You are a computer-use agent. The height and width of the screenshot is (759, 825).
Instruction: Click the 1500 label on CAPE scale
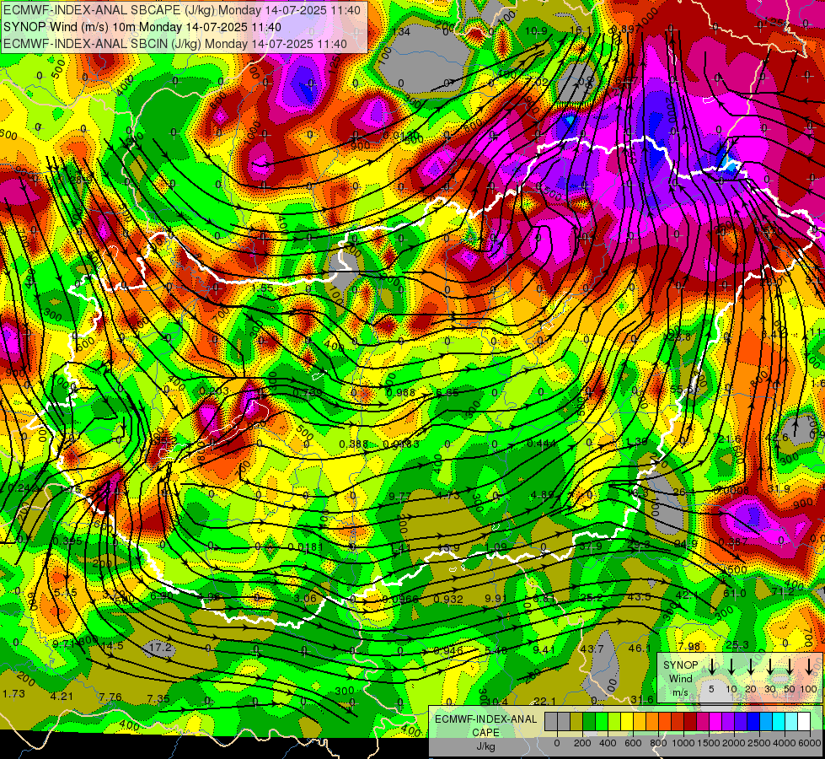click(x=709, y=743)
